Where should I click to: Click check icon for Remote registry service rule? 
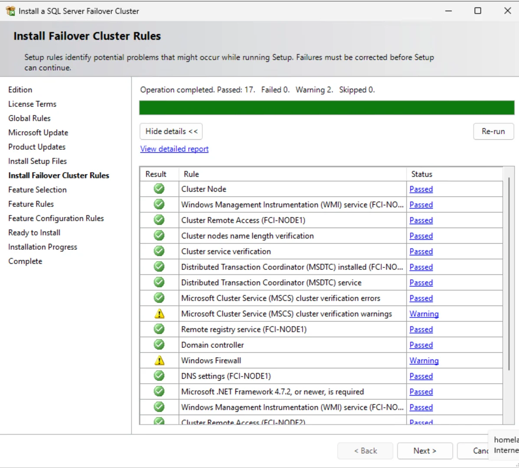pos(159,329)
